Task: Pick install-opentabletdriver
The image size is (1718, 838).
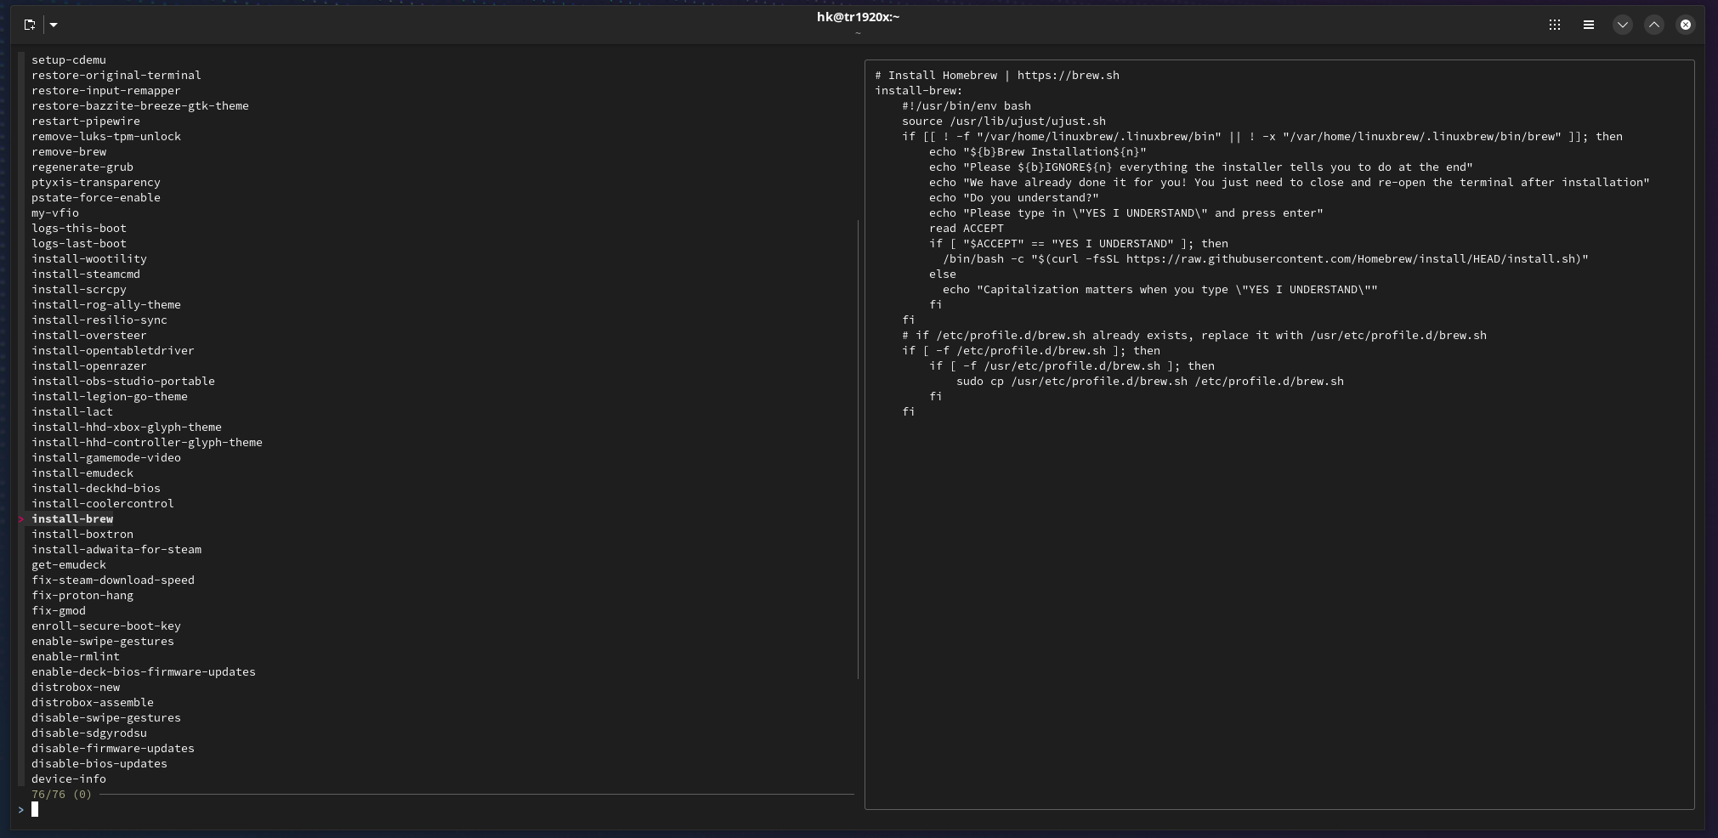Action: pyautogui.click(x=113, y=351)
